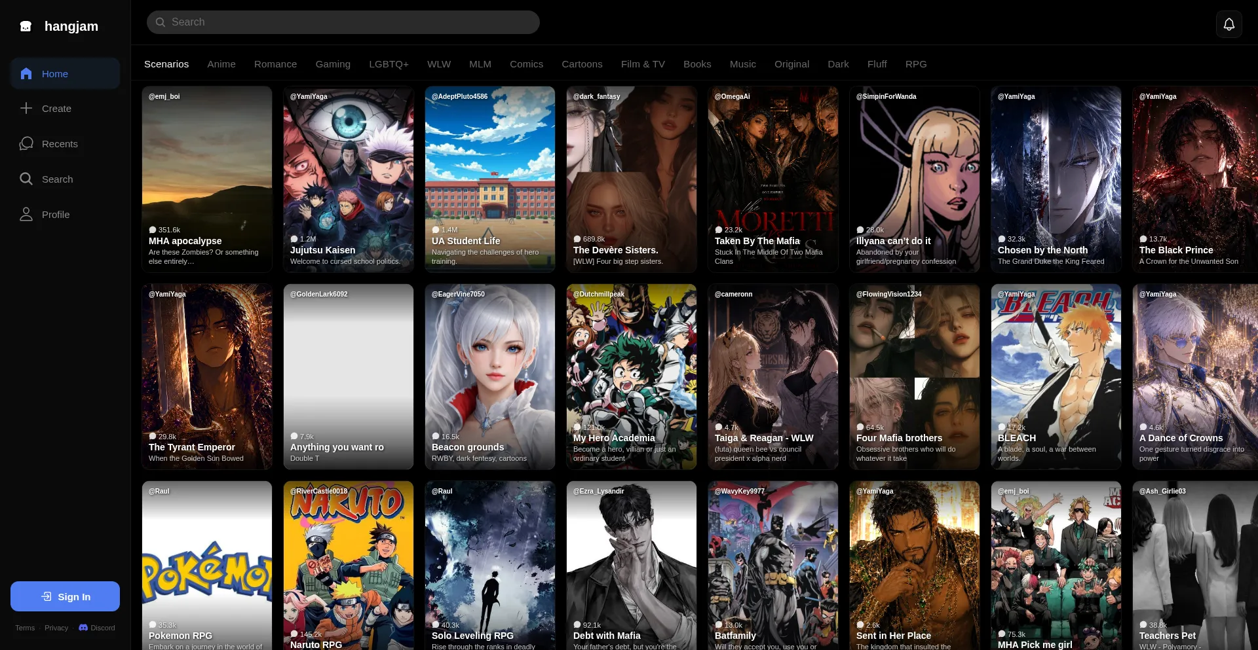1258x650 pixels.
Task: Open Chosen by the North card
Action: coord(1056,179)
